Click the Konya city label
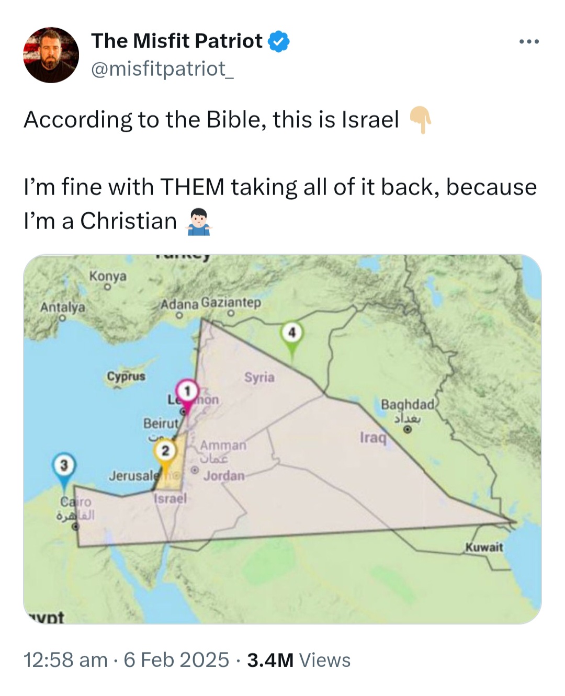 [x=108, y=276]
